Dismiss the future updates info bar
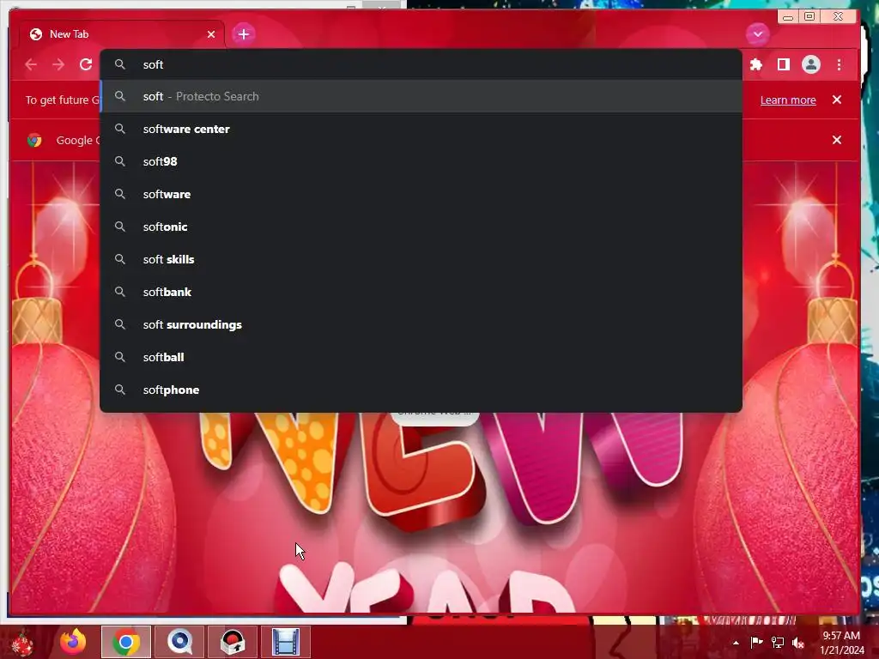 pos(836,100)
